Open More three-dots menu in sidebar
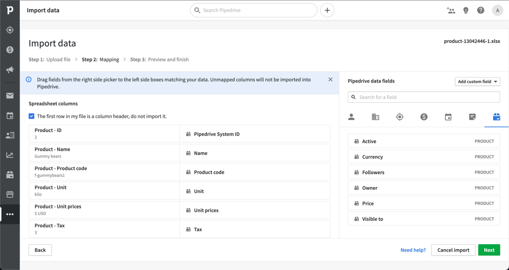The height and width of the screenshot is (270, 509). coord(10,214)
